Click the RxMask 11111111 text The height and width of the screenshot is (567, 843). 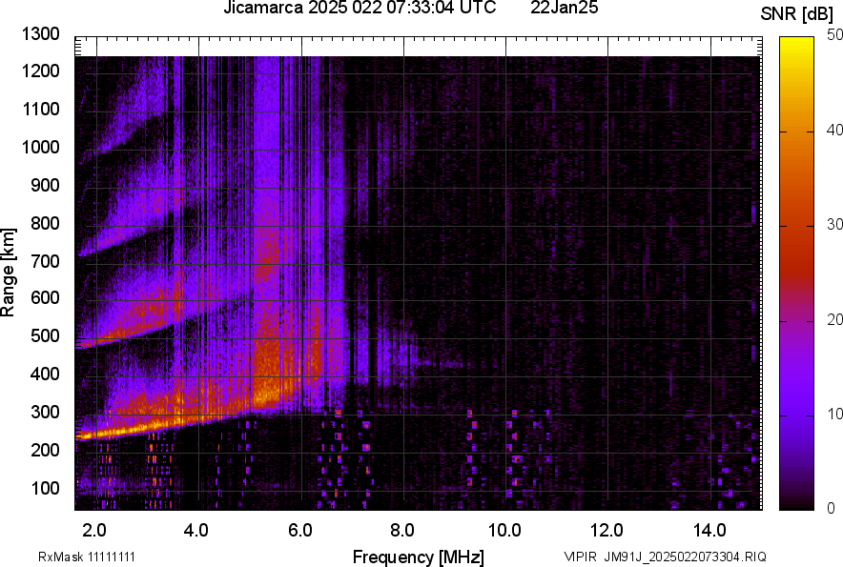(x=74, y=557)
